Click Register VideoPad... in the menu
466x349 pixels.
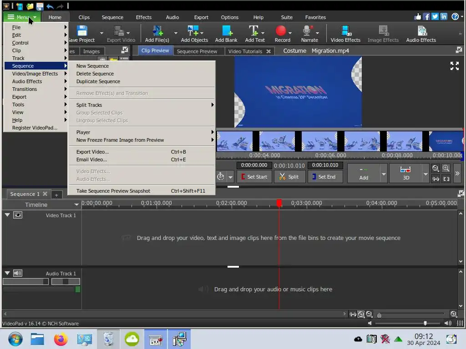tap(35, 128)
